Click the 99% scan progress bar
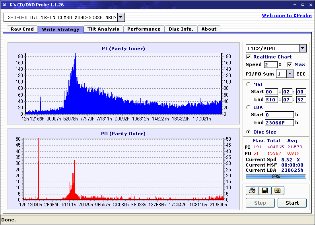Viewport: 315px width, 225px height. point(276,176)
